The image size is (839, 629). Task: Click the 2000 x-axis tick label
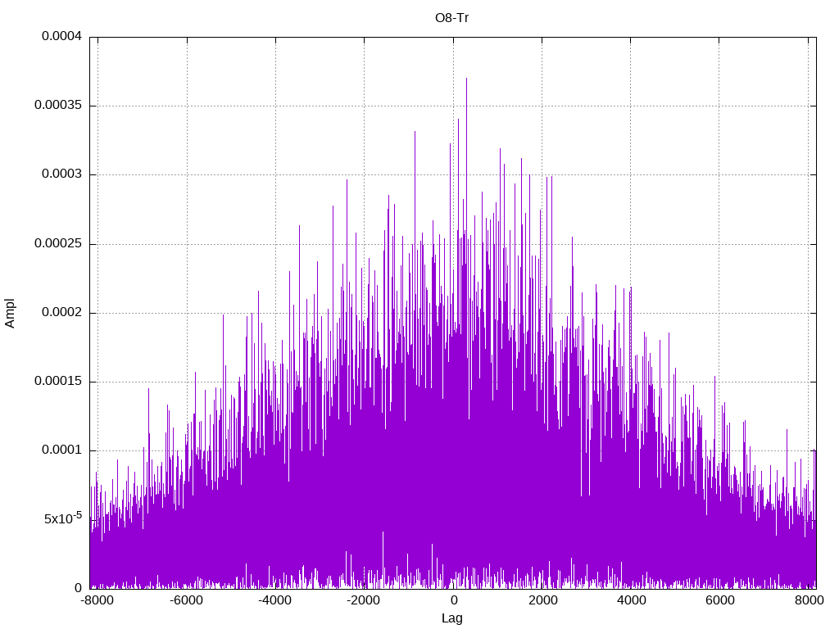click(542, 600)
